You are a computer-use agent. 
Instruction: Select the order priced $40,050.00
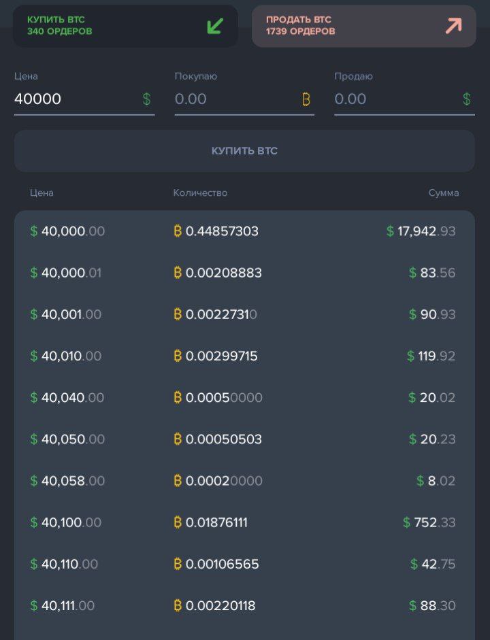click(x=244, y=439)
